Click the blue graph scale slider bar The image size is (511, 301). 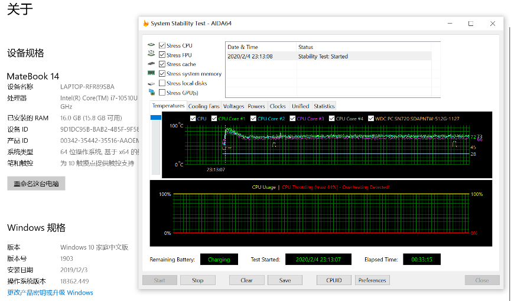point(156,118)
